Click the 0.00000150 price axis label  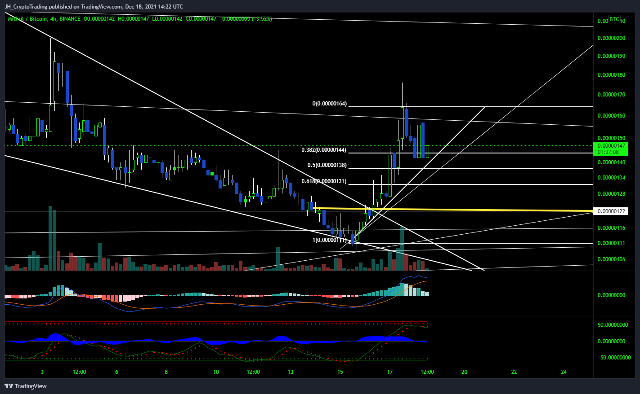(611, 138)
